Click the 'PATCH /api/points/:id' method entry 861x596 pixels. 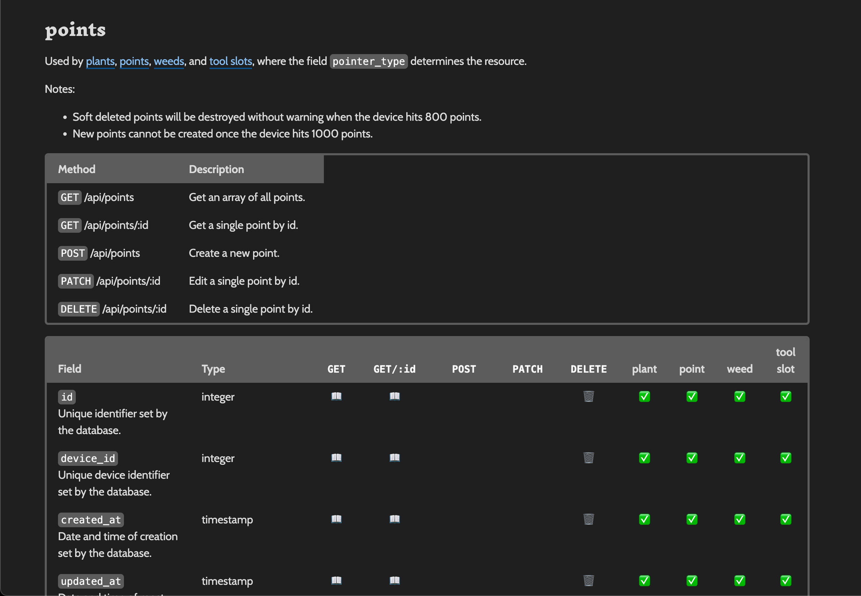pos(109,281)
